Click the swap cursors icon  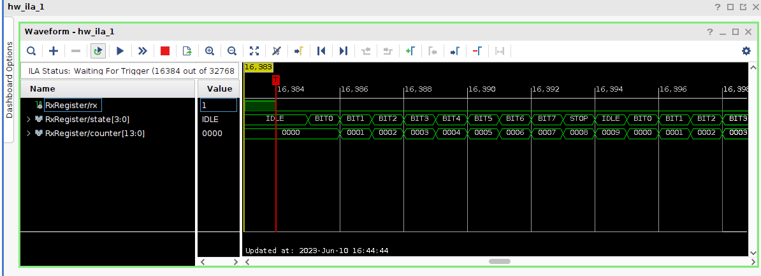[500, 51]
